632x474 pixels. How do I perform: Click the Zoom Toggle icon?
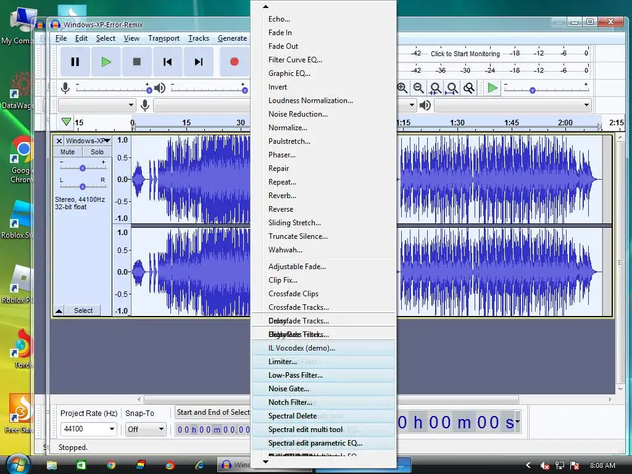[x=469, y=88]
